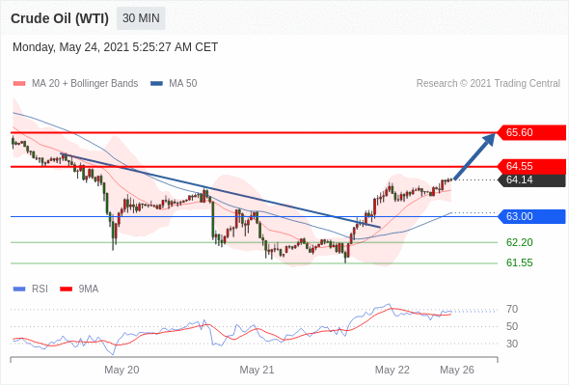
Task: Click the 30 MIN timeframe badge
Action: pos(141,18)
